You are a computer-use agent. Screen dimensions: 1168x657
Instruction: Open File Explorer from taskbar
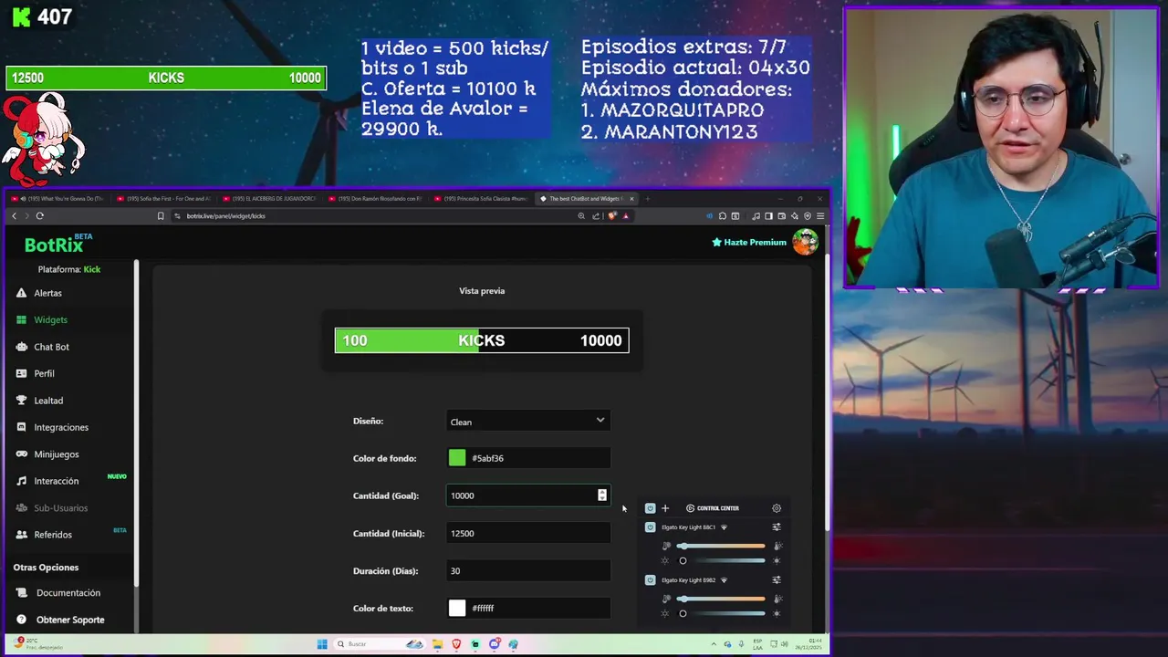436,644
